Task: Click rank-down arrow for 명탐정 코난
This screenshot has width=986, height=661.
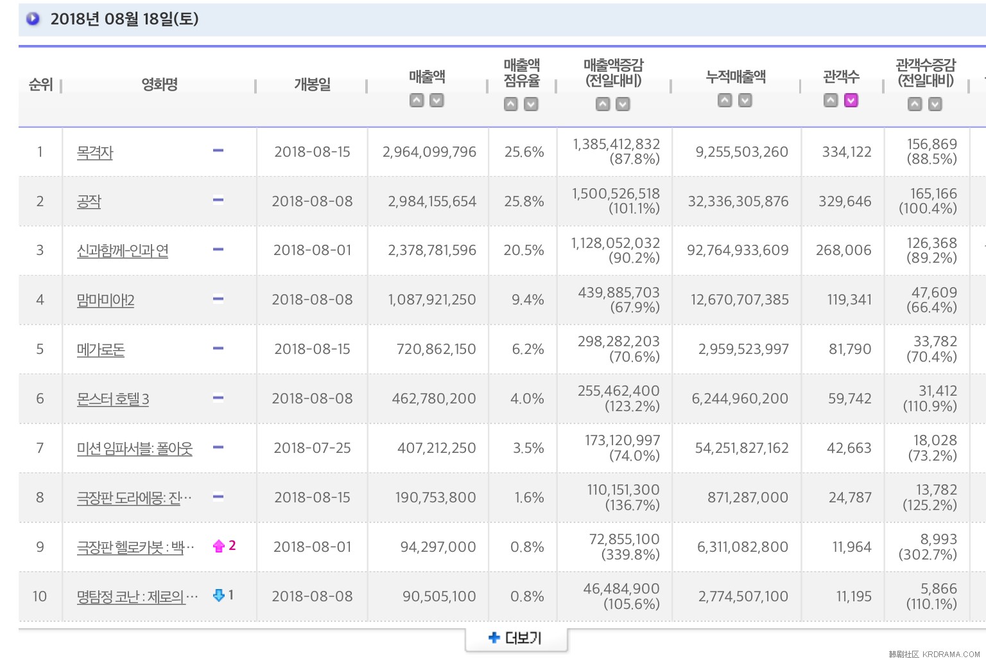Action: 219,595
